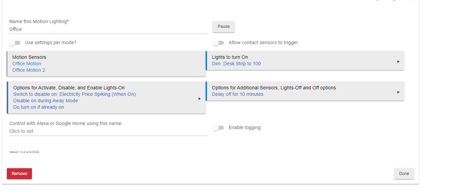This screenshot has width=470, height=193.
Task: Click Do turn on if already on
Action: tap(38, 107)
